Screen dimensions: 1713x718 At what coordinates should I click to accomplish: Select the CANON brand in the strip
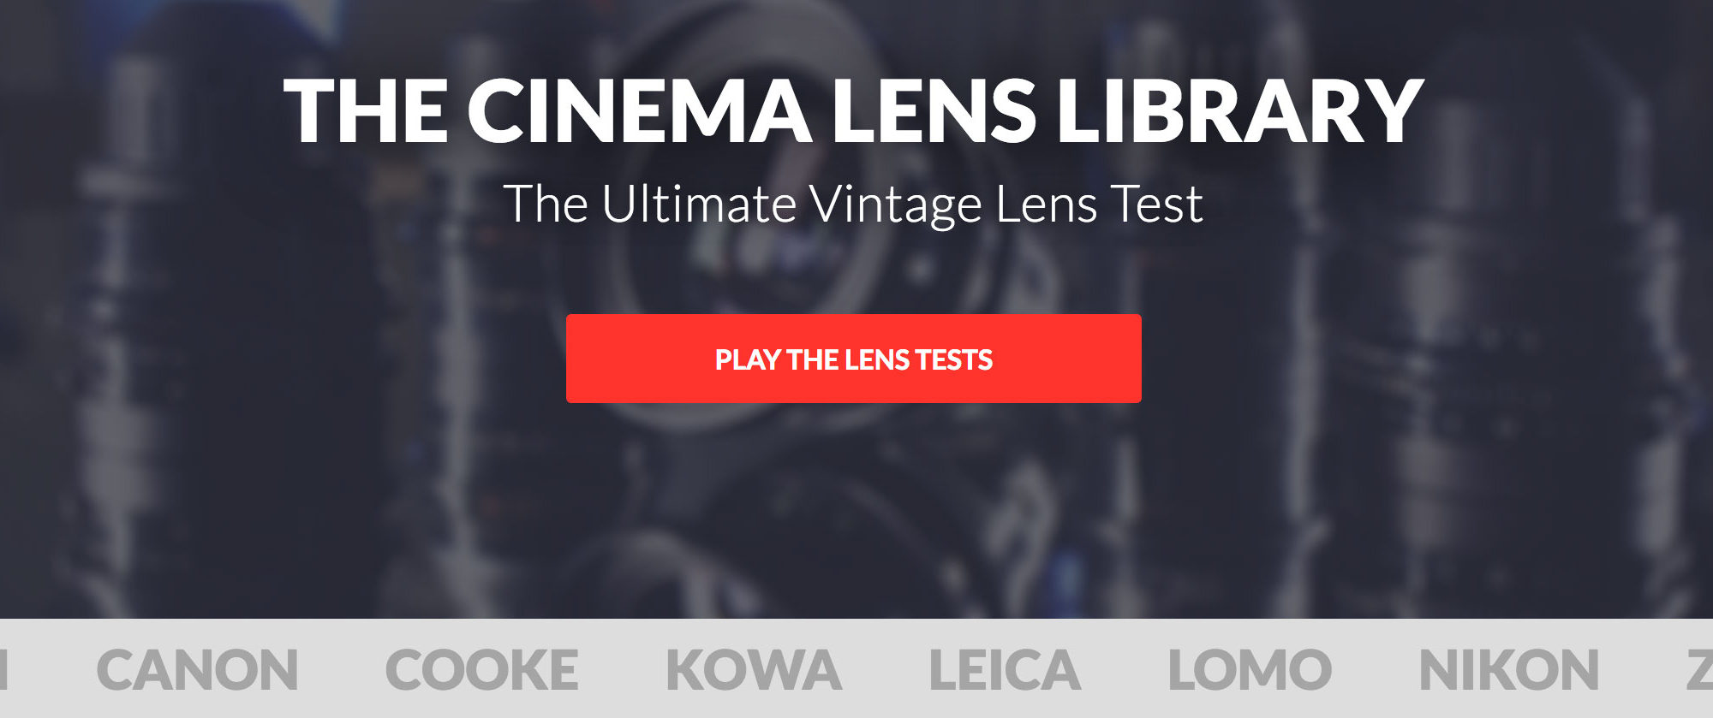tap(197, 669)
